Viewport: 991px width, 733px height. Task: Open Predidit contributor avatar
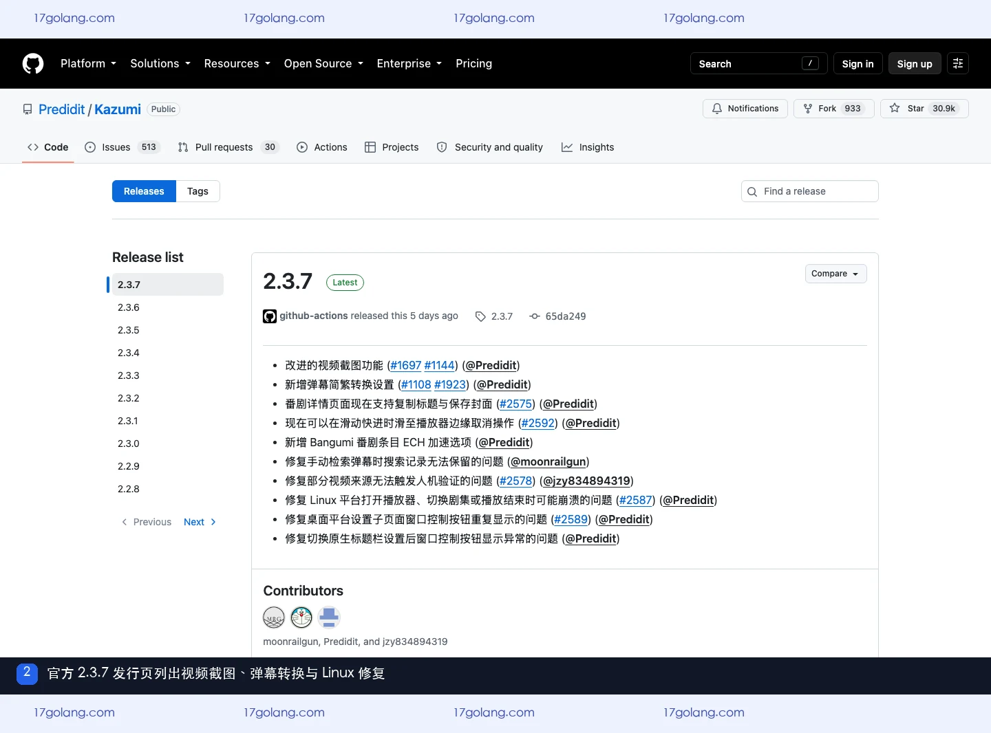click(301, 617)
